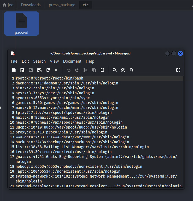Click the systemd-resolve line

(99, 186)
